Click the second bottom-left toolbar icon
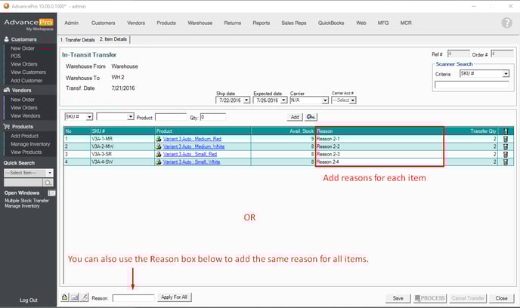This screenshot has height=308, width=520. pyautogui.click(x=75, y=297)
